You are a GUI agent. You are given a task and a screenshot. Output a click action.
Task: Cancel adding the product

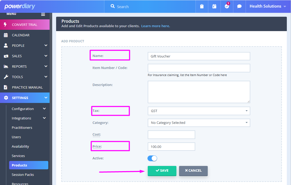pyautogui.click(x=193, y=171)
